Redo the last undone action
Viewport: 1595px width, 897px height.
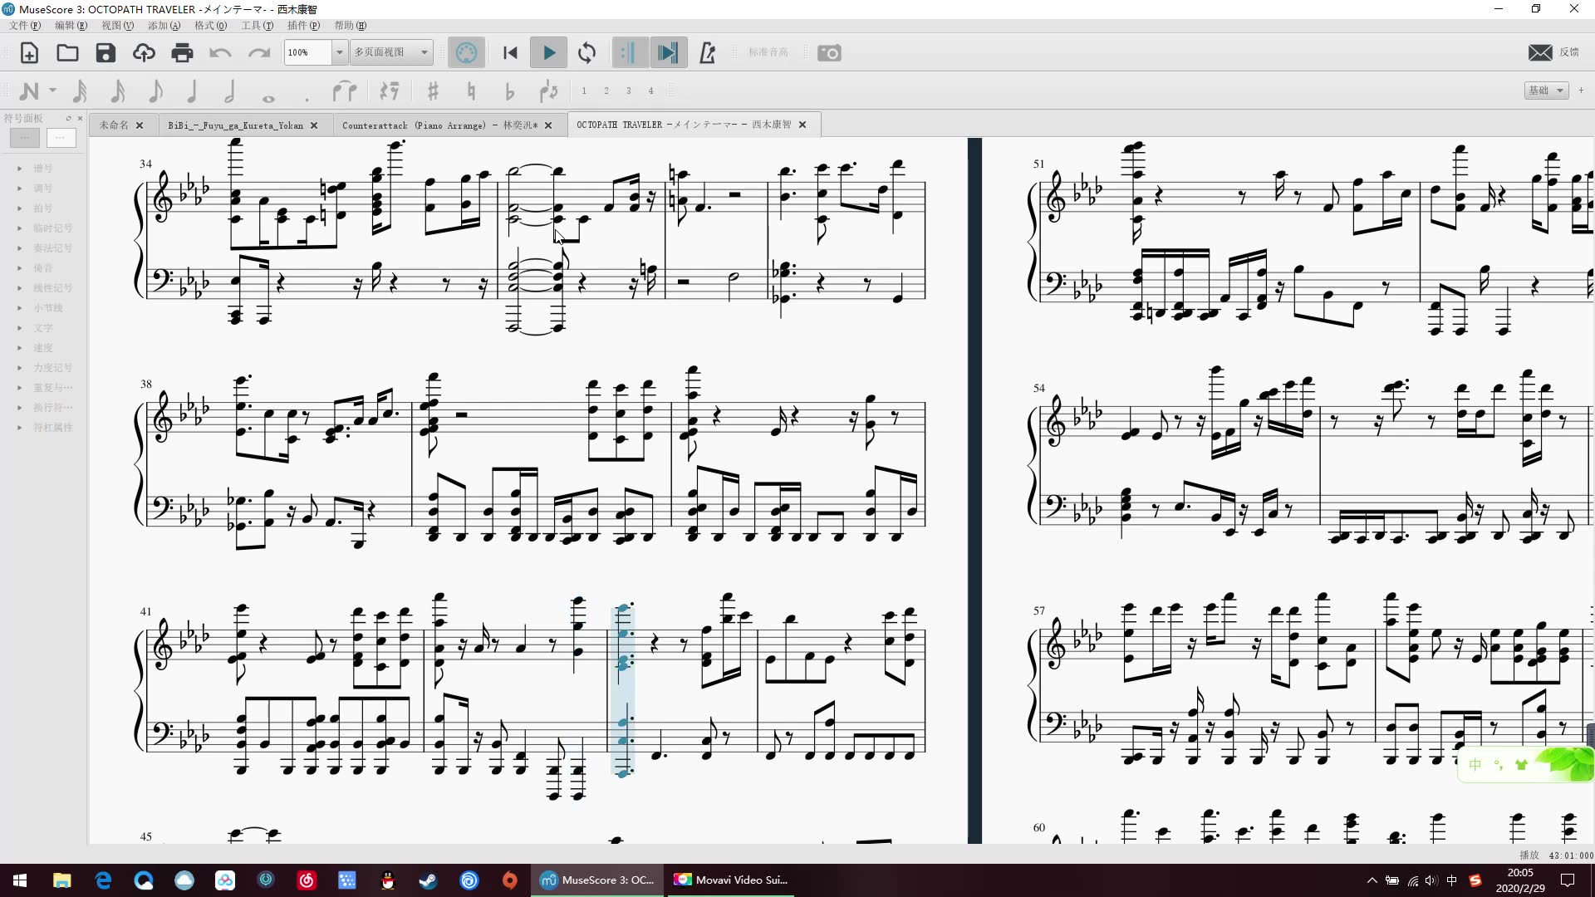(259, 53)
